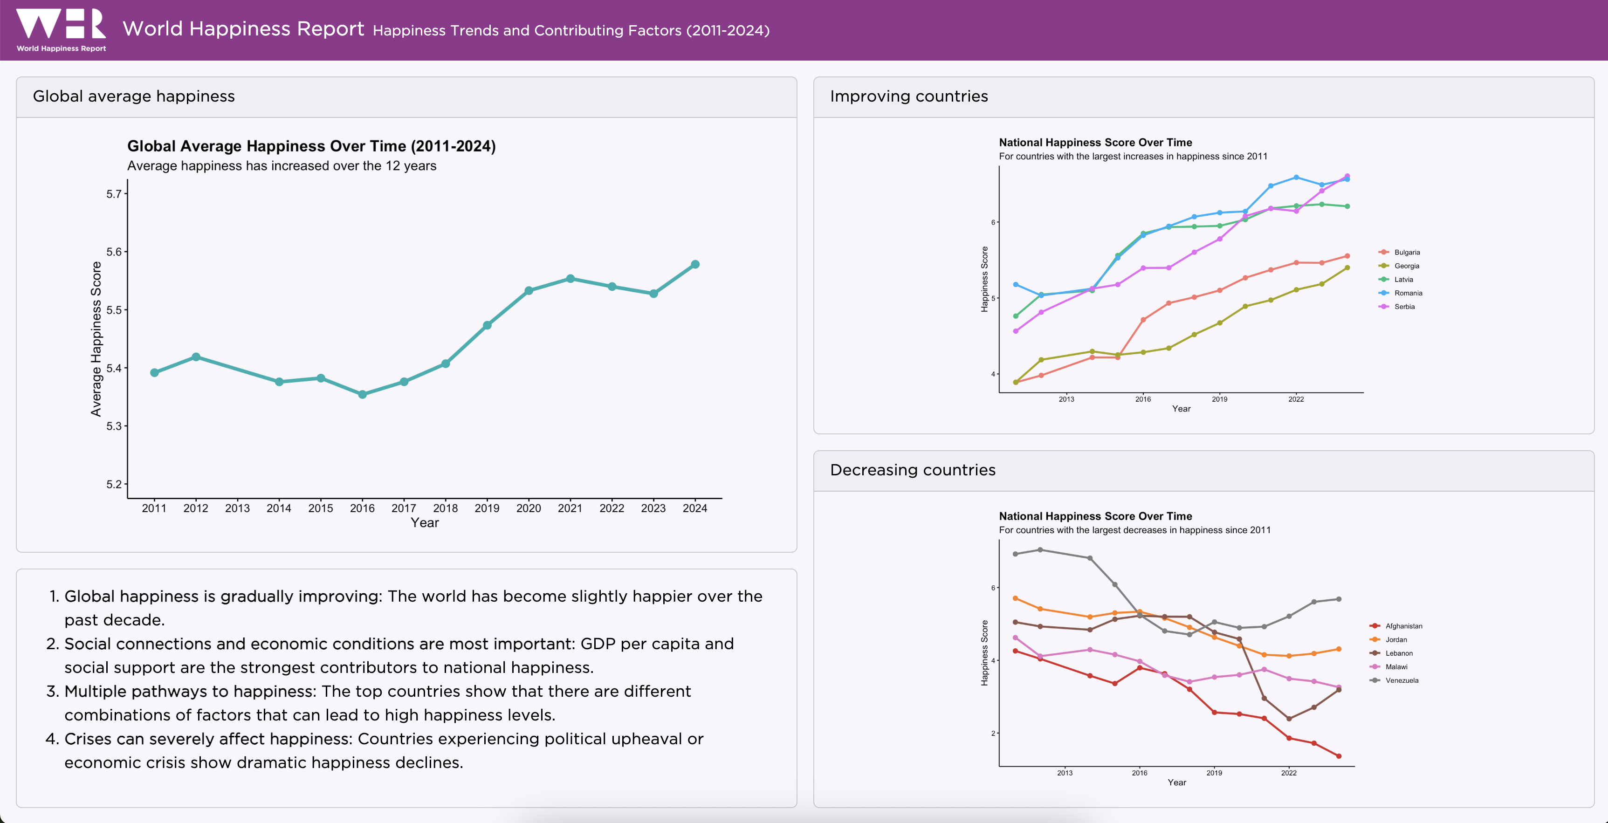Click the World Happiness Report title text

coord(243,29)
